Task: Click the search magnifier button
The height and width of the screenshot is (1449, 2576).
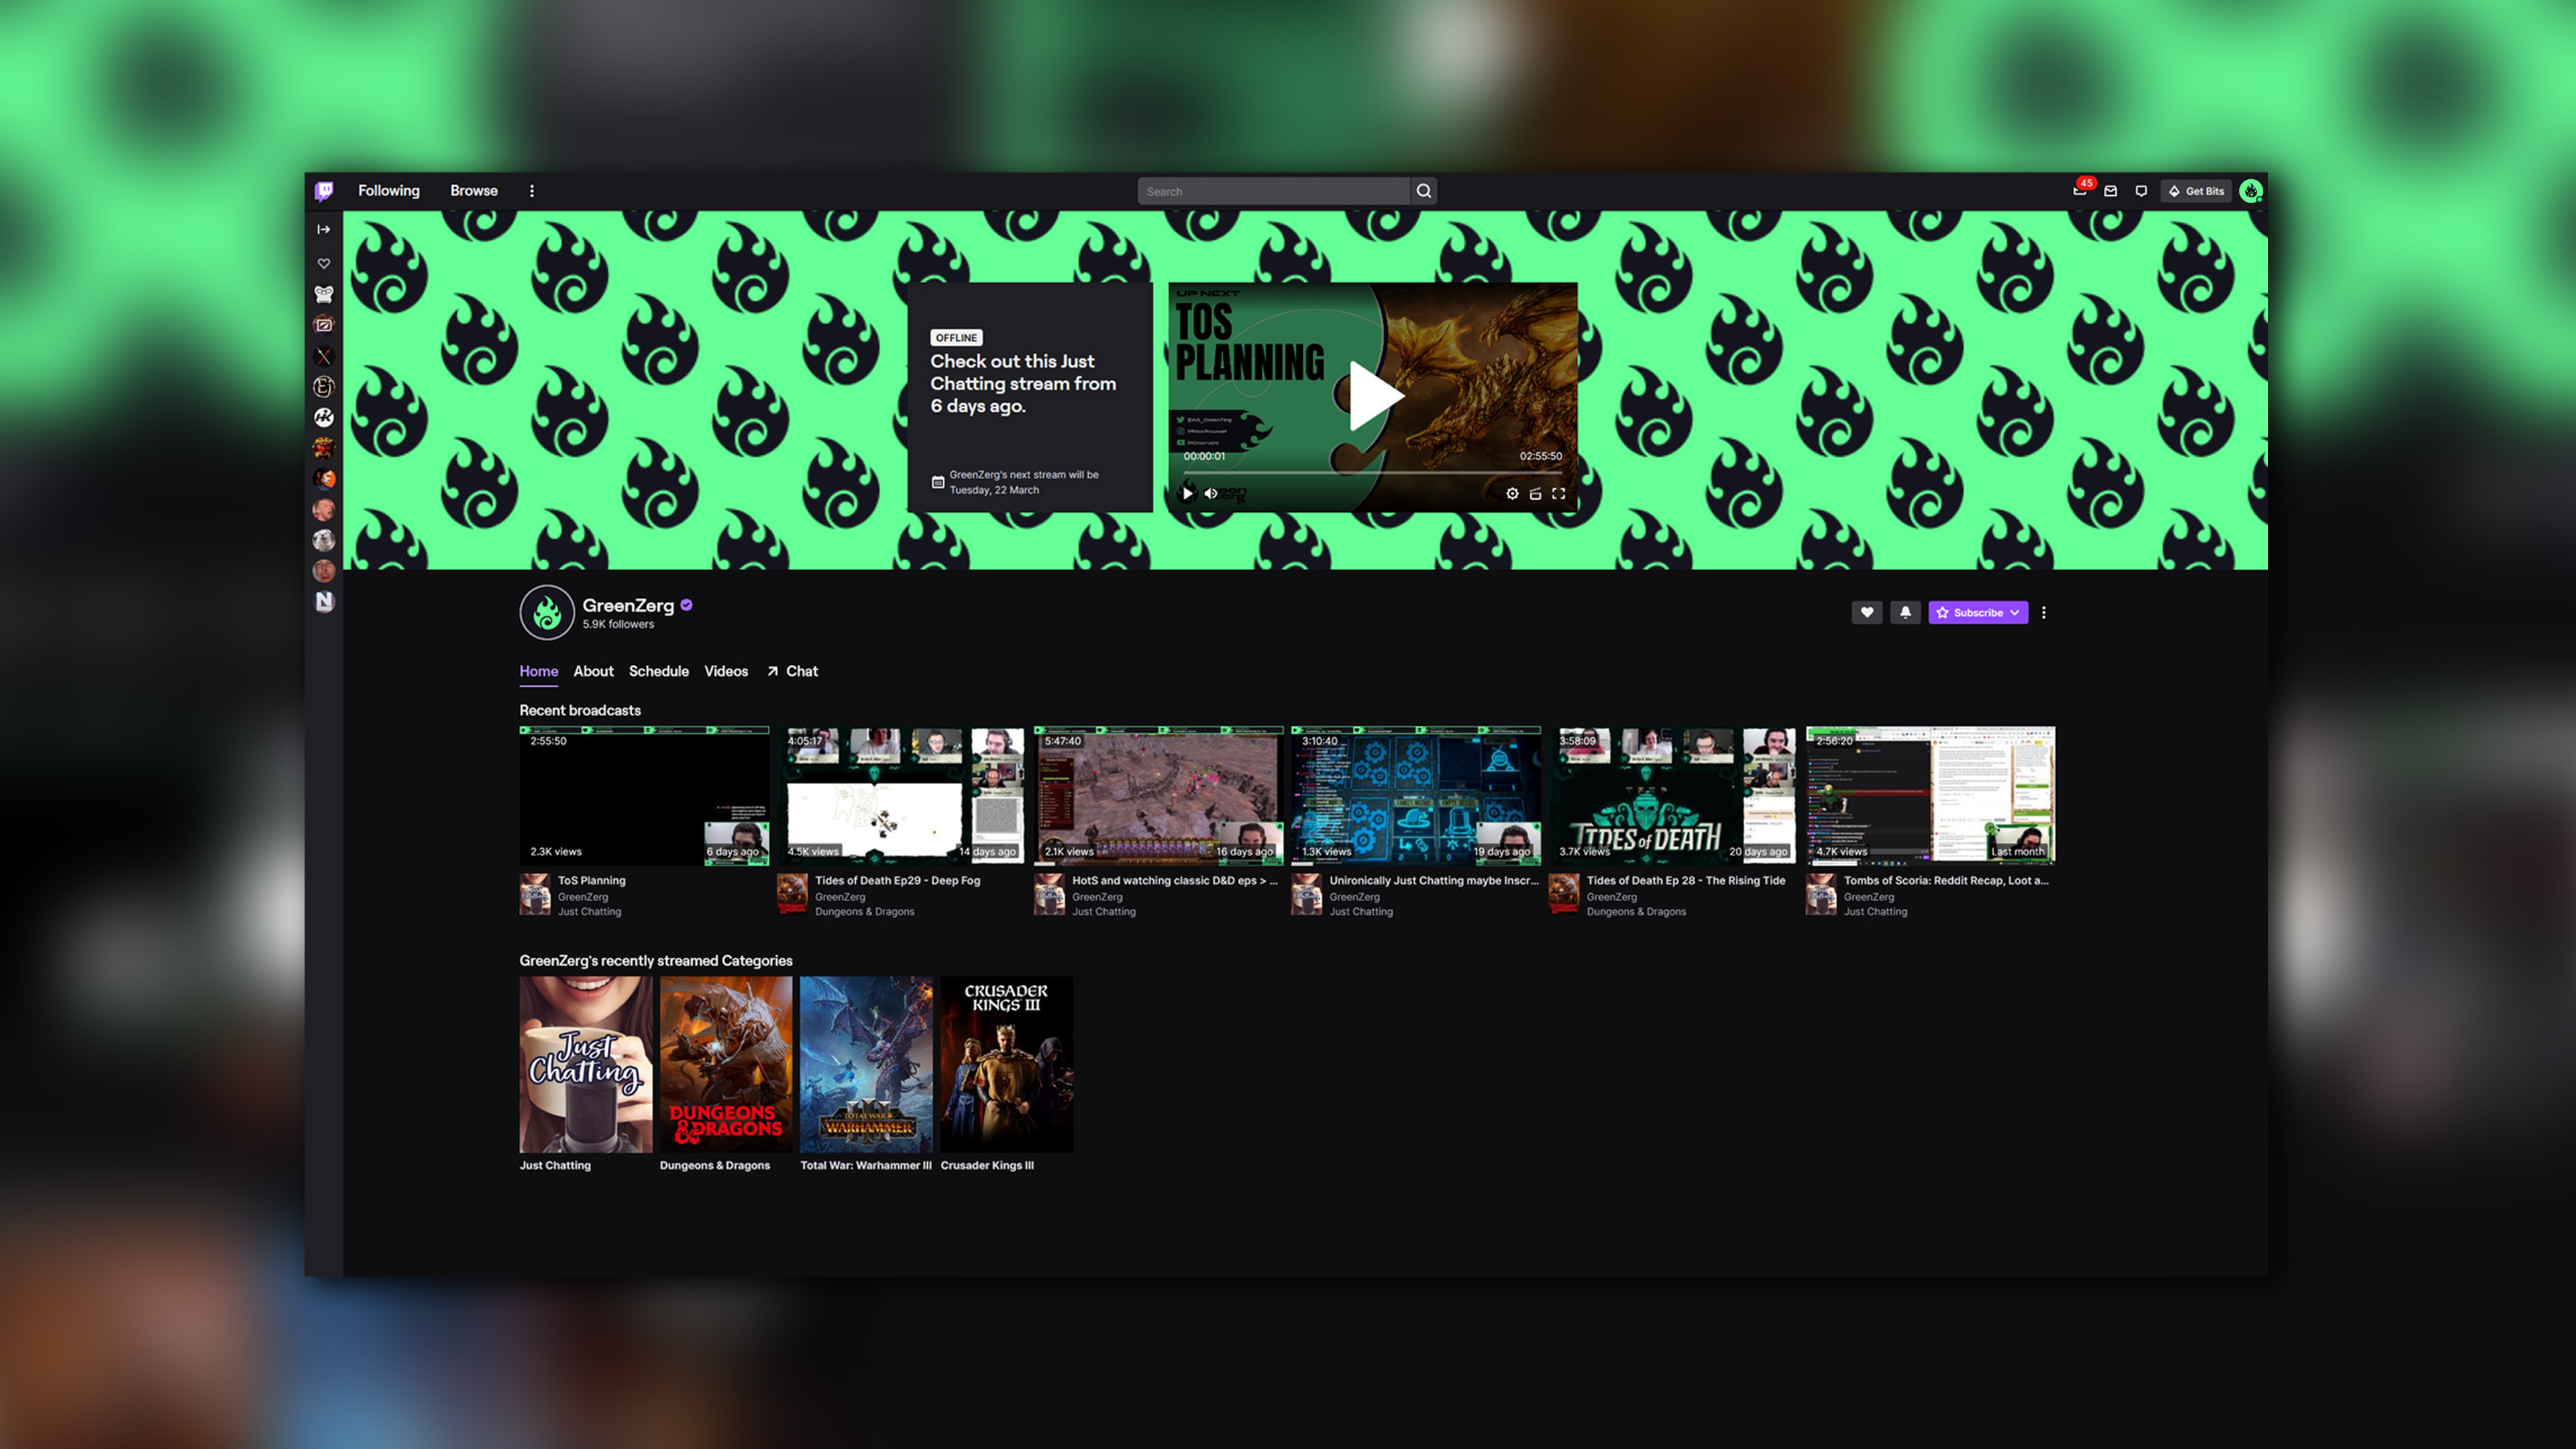Action: 1424,191
